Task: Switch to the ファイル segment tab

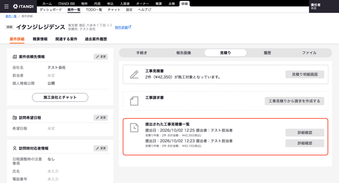Action: tap(309, 53)
